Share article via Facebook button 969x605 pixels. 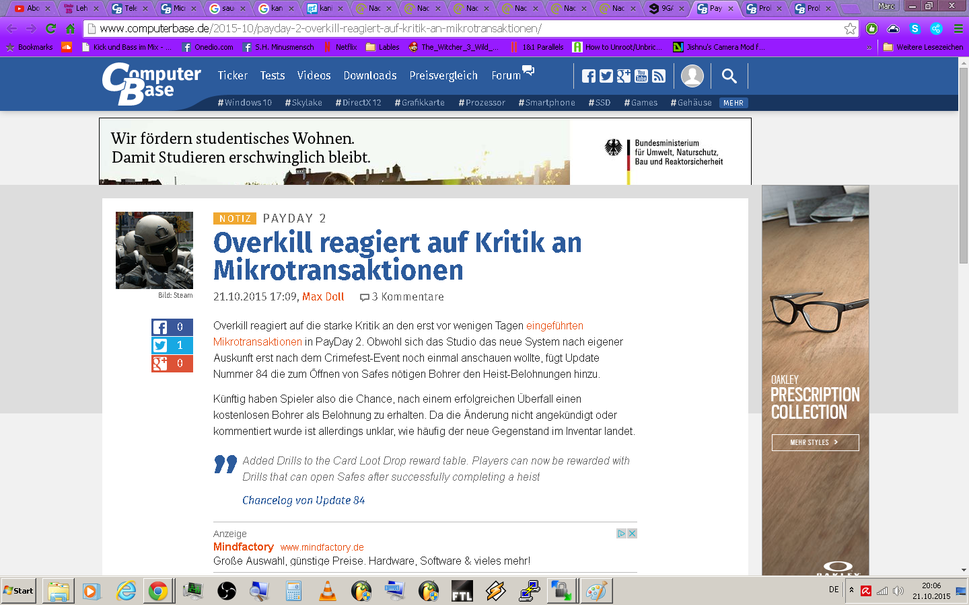click(172, 327)
